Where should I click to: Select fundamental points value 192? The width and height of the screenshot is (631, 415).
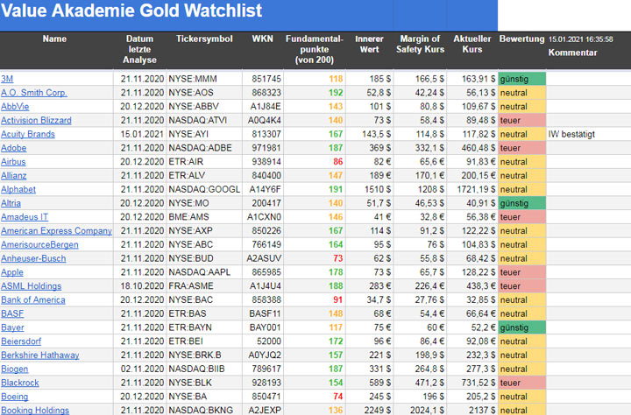[x=315, y=93]
